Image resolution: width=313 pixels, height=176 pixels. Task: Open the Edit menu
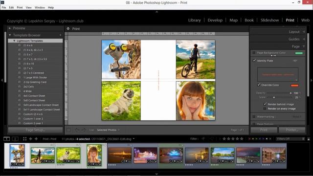(x=11, y=8)
